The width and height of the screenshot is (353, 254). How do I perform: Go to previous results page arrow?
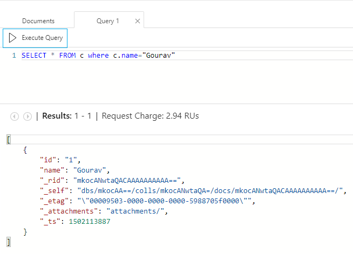pyautogui.click(x=15, y=116)
